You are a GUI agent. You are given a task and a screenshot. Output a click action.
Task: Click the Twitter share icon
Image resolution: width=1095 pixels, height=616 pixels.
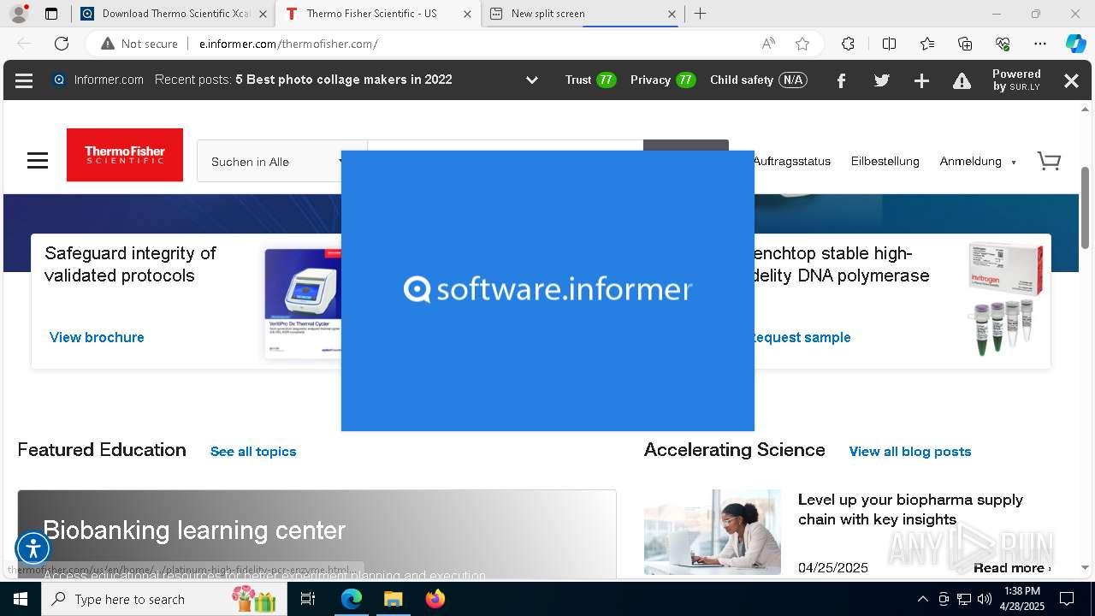(882, 80)
